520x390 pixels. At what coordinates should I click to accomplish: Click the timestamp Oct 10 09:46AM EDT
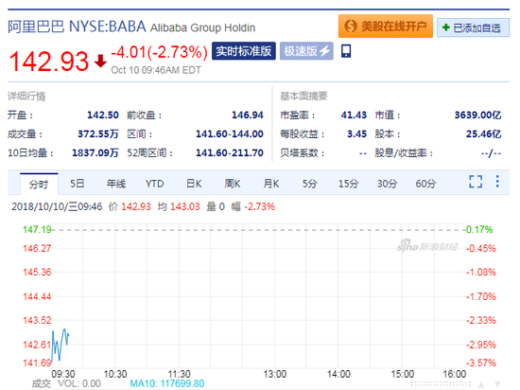(x=156, y=70)
